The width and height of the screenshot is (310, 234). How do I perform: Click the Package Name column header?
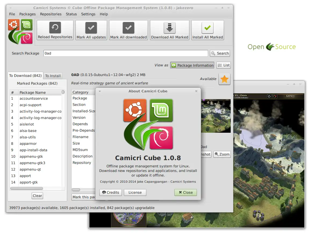point(40,92)
